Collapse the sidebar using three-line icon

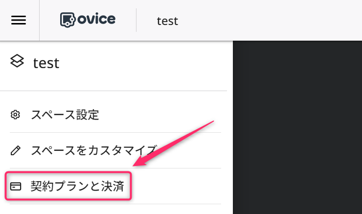click(19, 20)
